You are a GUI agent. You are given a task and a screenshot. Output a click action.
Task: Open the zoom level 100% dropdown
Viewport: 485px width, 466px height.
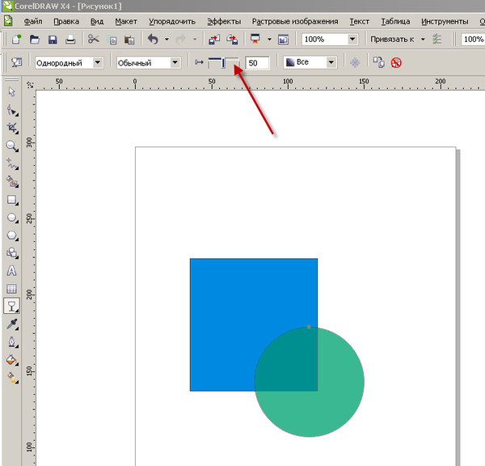(x=352, y=40)
